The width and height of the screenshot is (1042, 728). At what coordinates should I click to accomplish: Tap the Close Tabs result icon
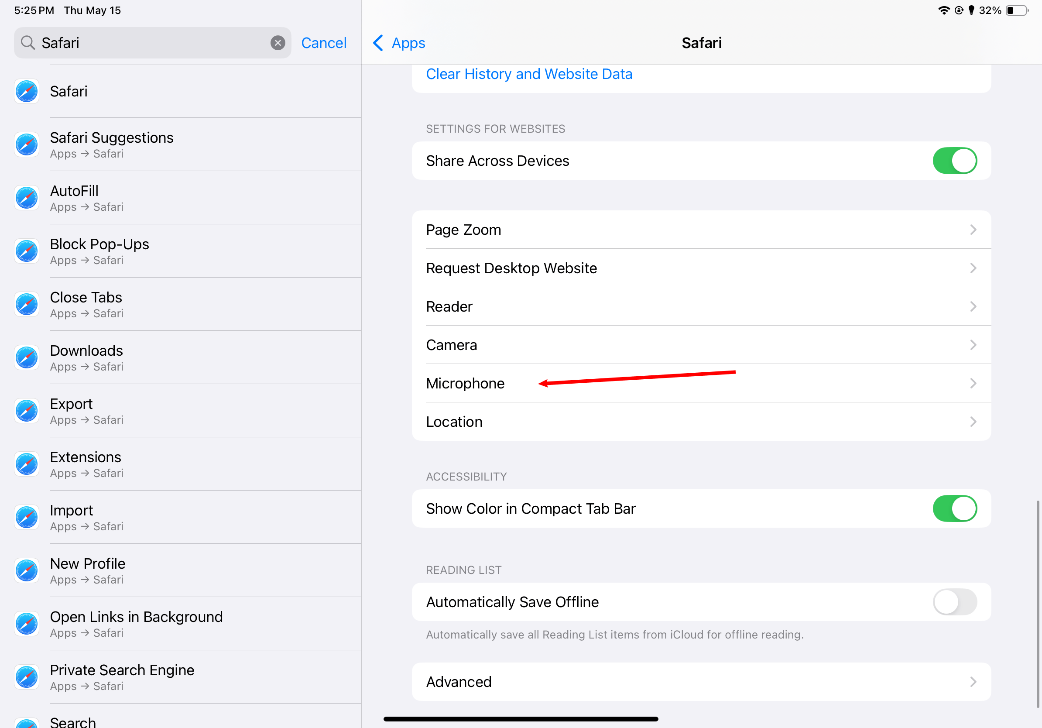click(26, 305)
